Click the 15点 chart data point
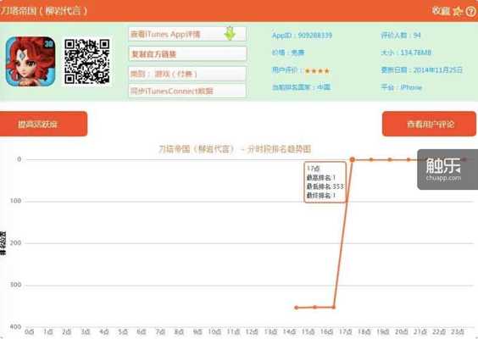 315,308
